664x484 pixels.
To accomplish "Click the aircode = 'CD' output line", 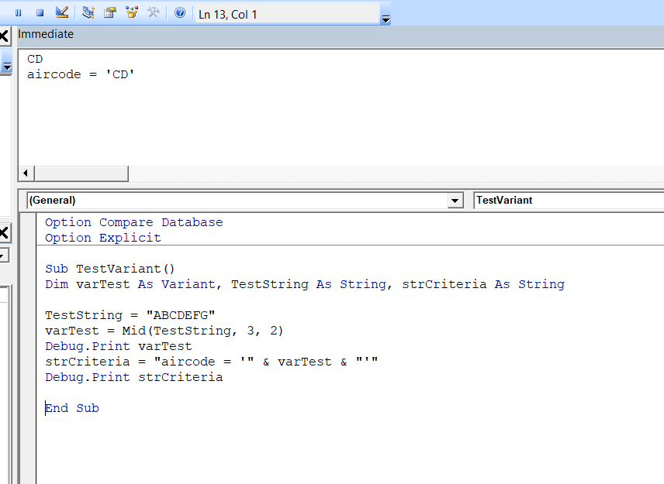I will point(81,74).
